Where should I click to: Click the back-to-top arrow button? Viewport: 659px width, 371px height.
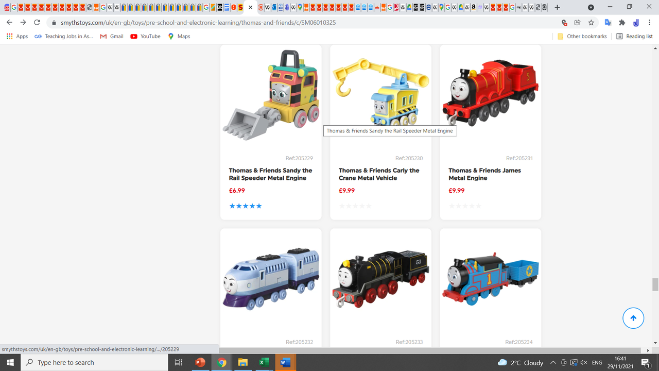(x=633, y=318)
